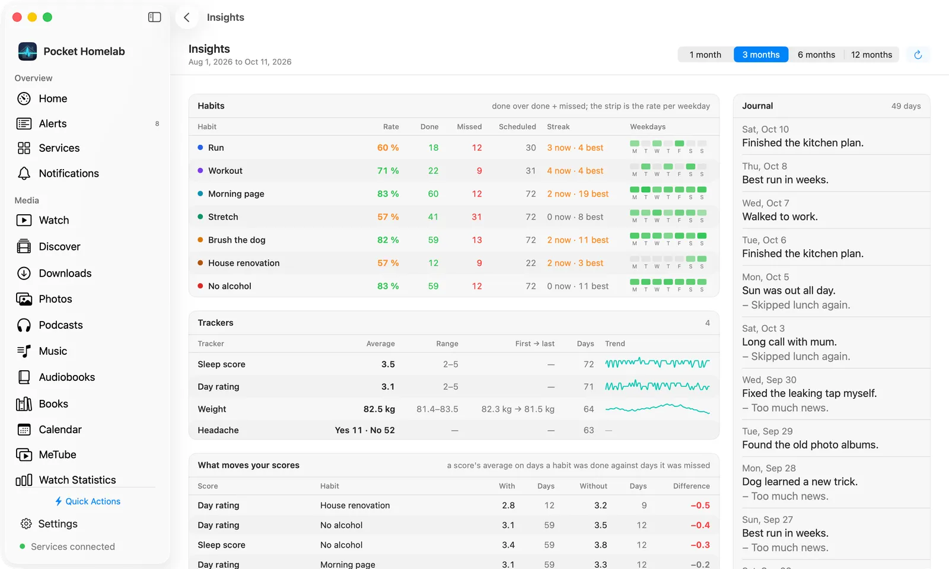Select the Headache tracker row
Viewport: 949px width, 569px height.
(x=454, y=430)
